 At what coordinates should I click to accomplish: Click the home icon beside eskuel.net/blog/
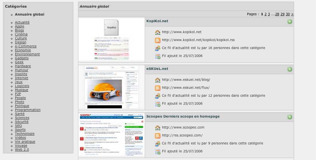tap(158, 80)
